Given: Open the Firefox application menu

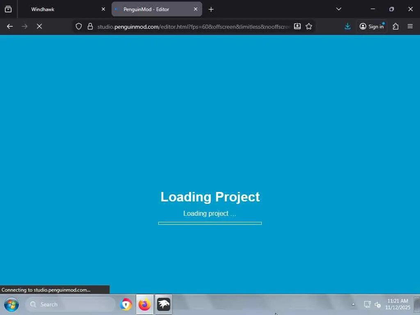Looking at the screenshot, I should pyautogui.click(x=410, y=26).
